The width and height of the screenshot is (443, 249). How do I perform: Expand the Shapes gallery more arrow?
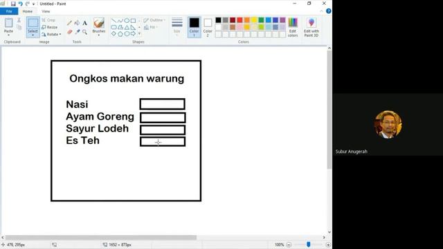click(x=139, y=34)
